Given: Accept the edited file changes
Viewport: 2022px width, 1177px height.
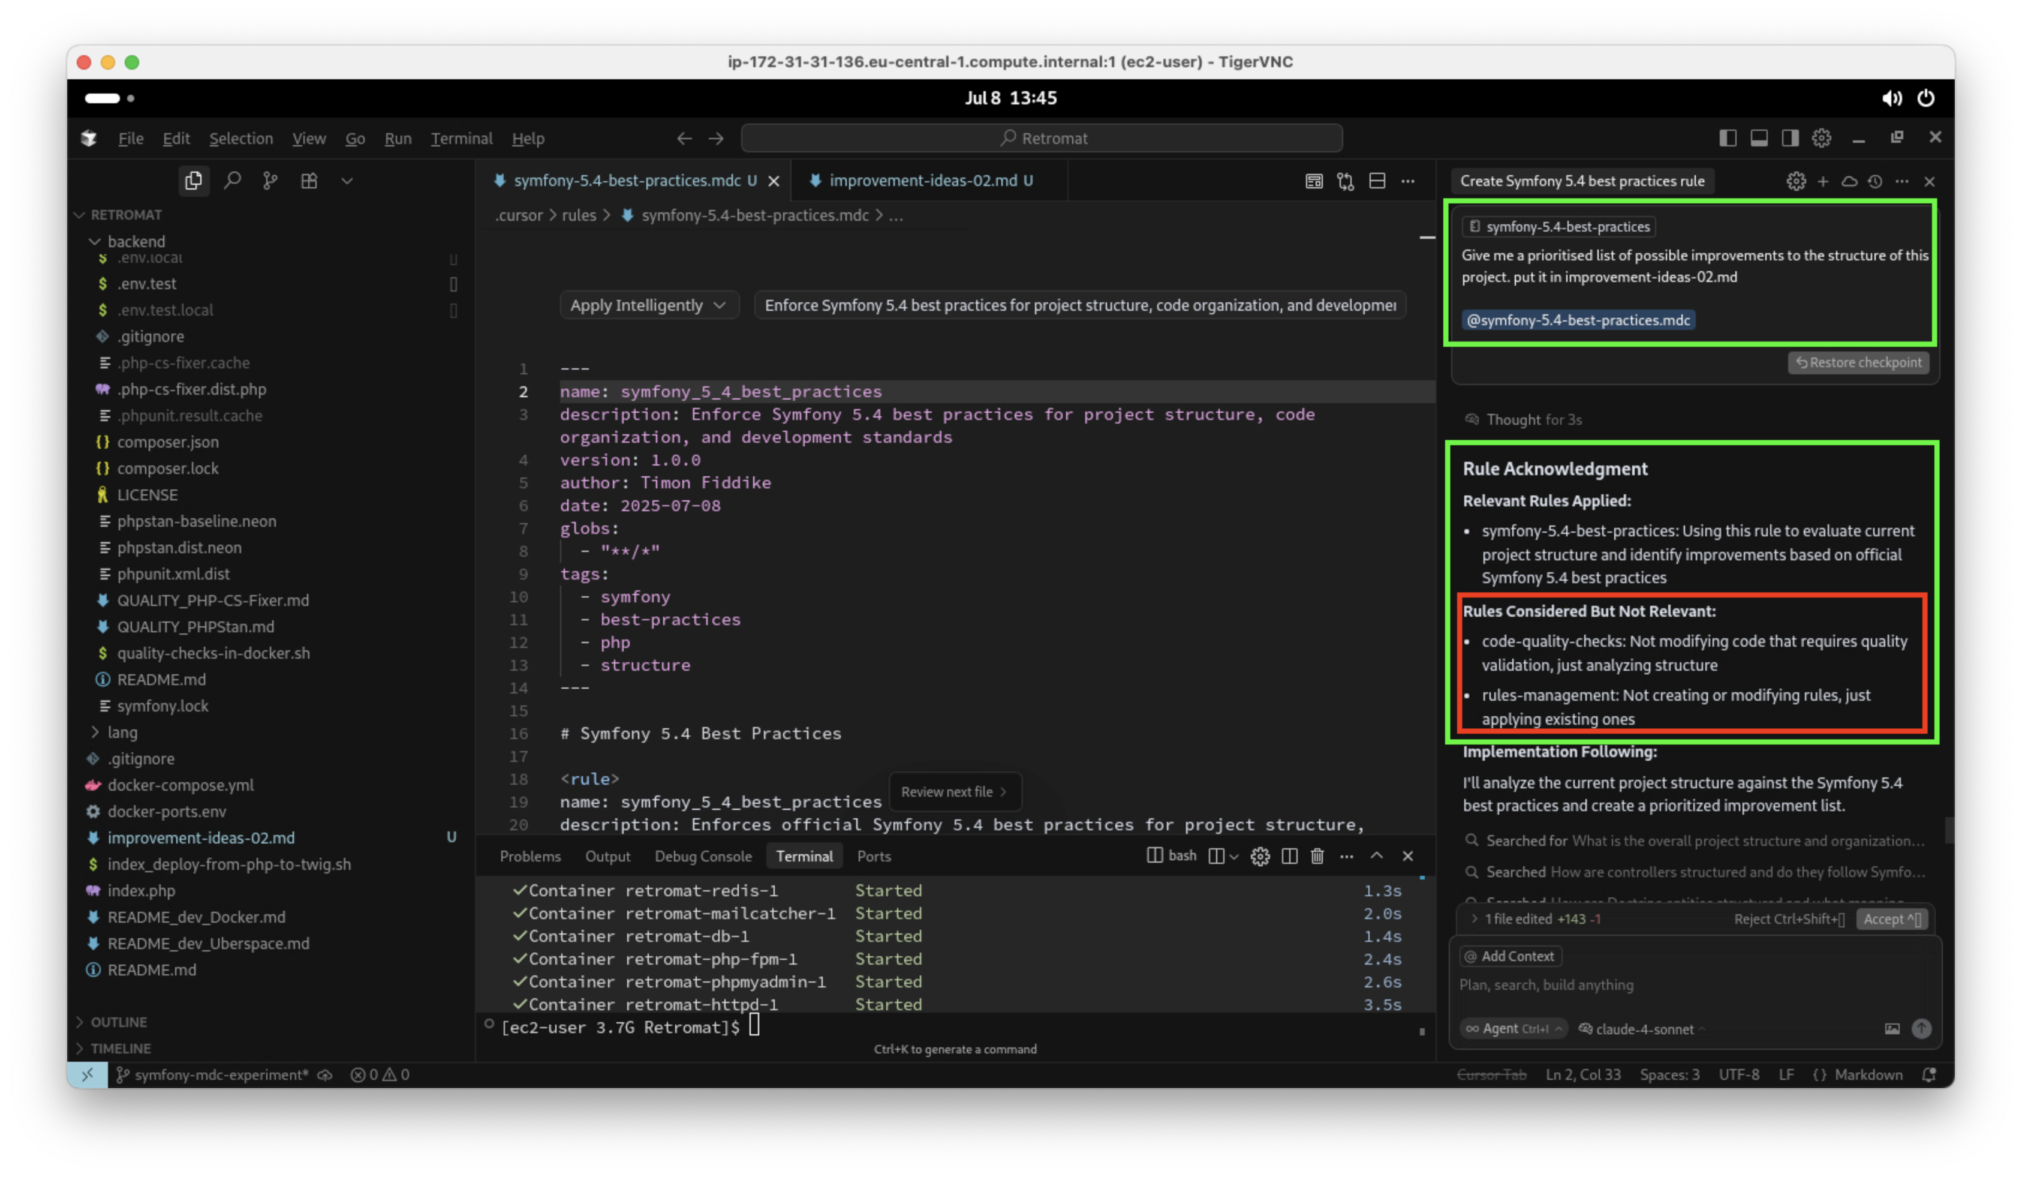Looking at the screenshot, I should [1891, 919].
